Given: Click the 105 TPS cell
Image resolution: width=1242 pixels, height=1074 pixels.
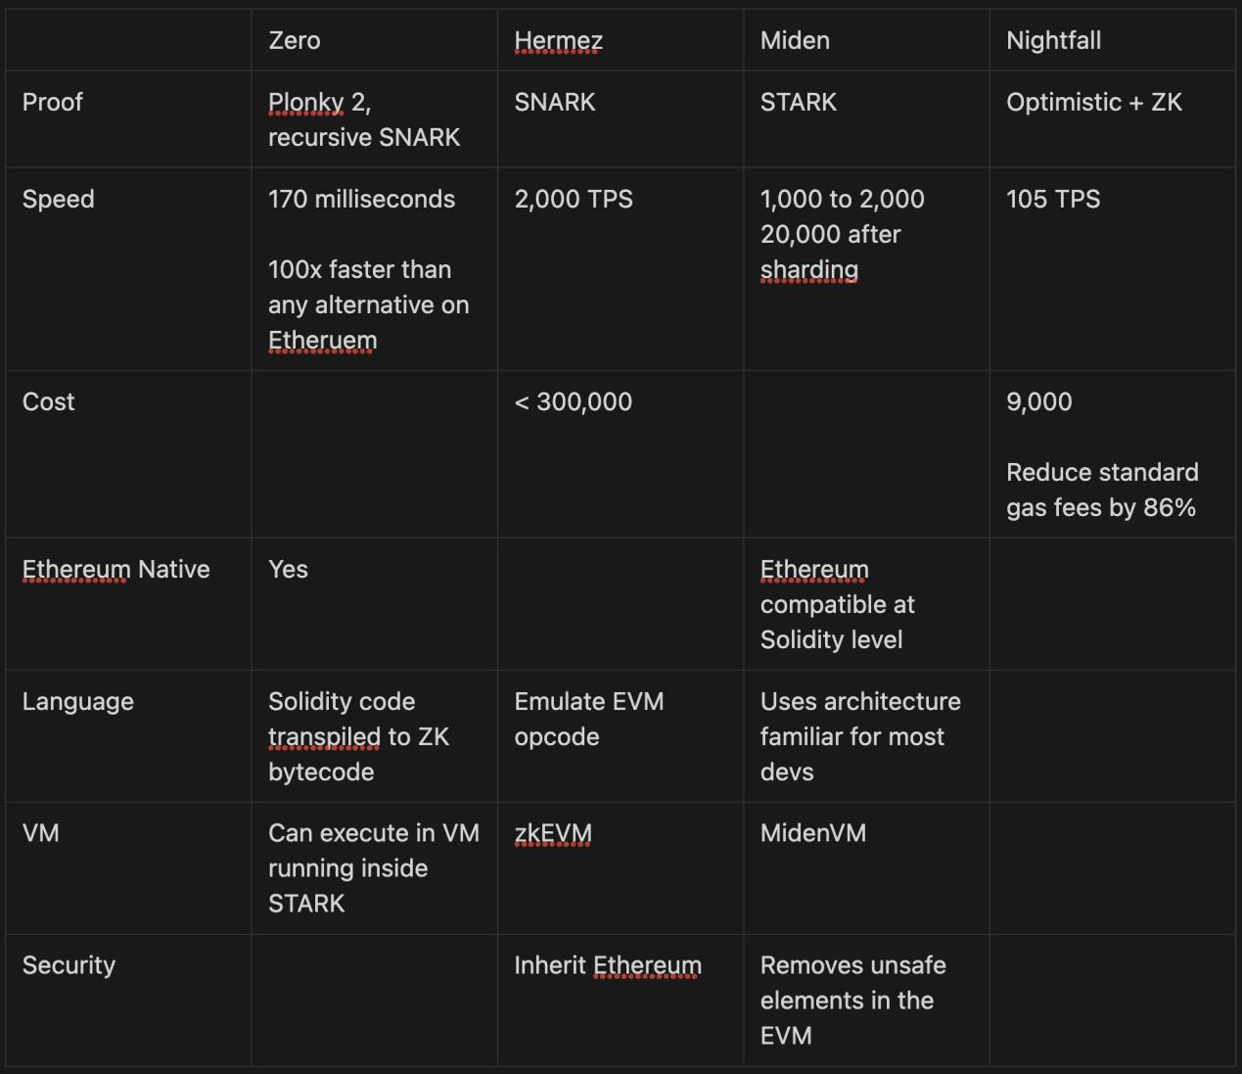Looking at the screenshot, I should [x=1053, y=199].
